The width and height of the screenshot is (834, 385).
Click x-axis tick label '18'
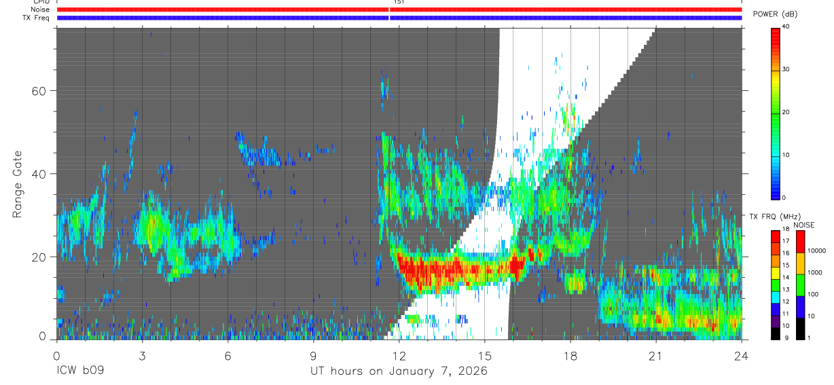click(570, 356)
